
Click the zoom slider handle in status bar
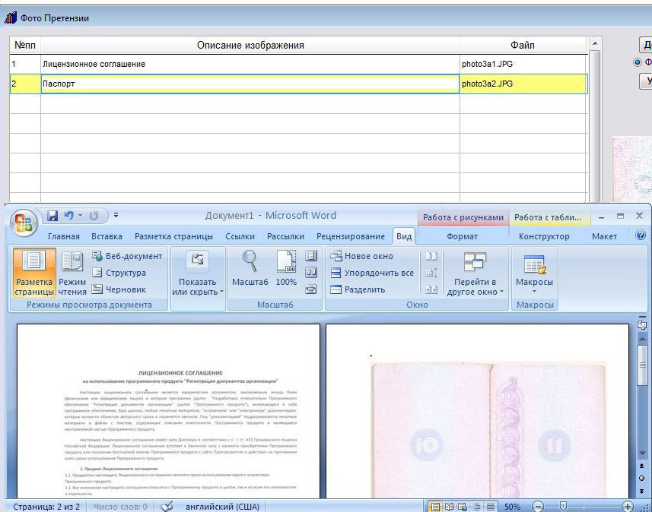coord(563,506)
